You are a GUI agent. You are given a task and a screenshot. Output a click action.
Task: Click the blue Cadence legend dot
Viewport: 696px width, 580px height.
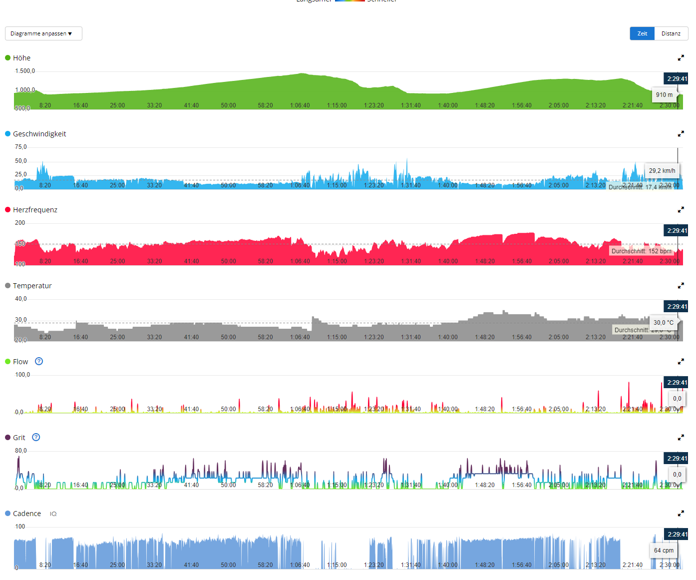[7, 514]
